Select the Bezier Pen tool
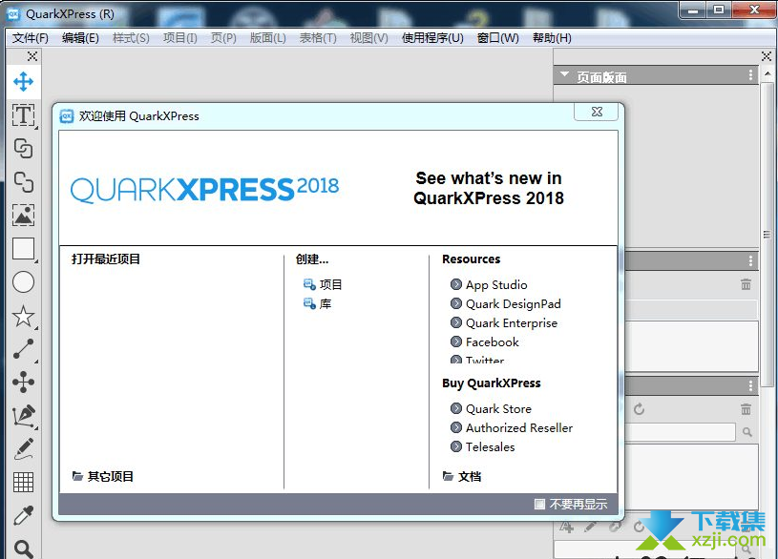 coord(23,416)
